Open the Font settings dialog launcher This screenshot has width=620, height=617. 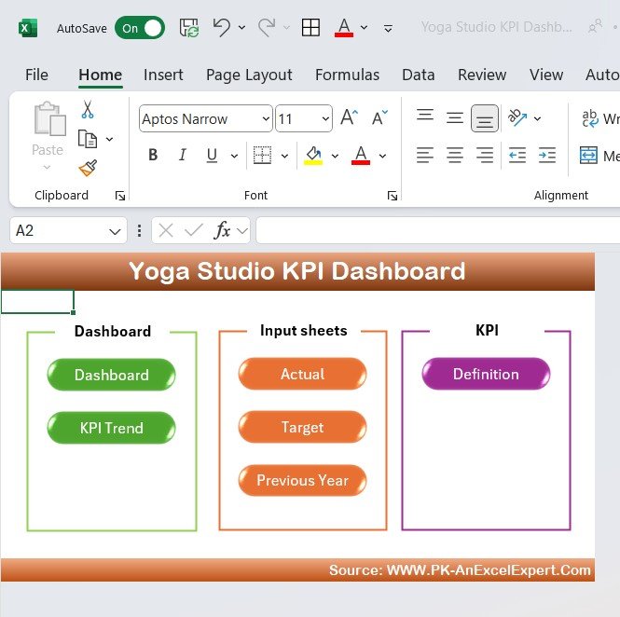pyautogui.click(x=393, y=196)
